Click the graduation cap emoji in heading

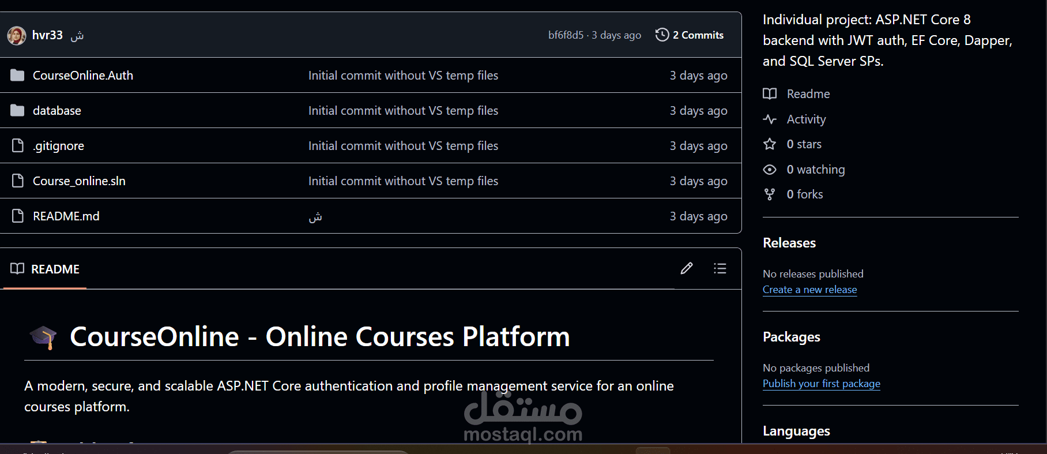tap(43, 337)
